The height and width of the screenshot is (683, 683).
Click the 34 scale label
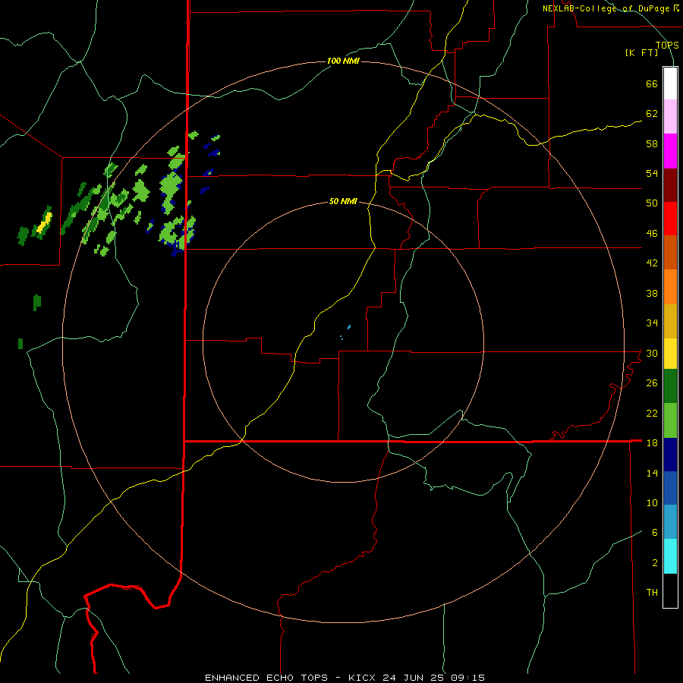click(652, 323)
